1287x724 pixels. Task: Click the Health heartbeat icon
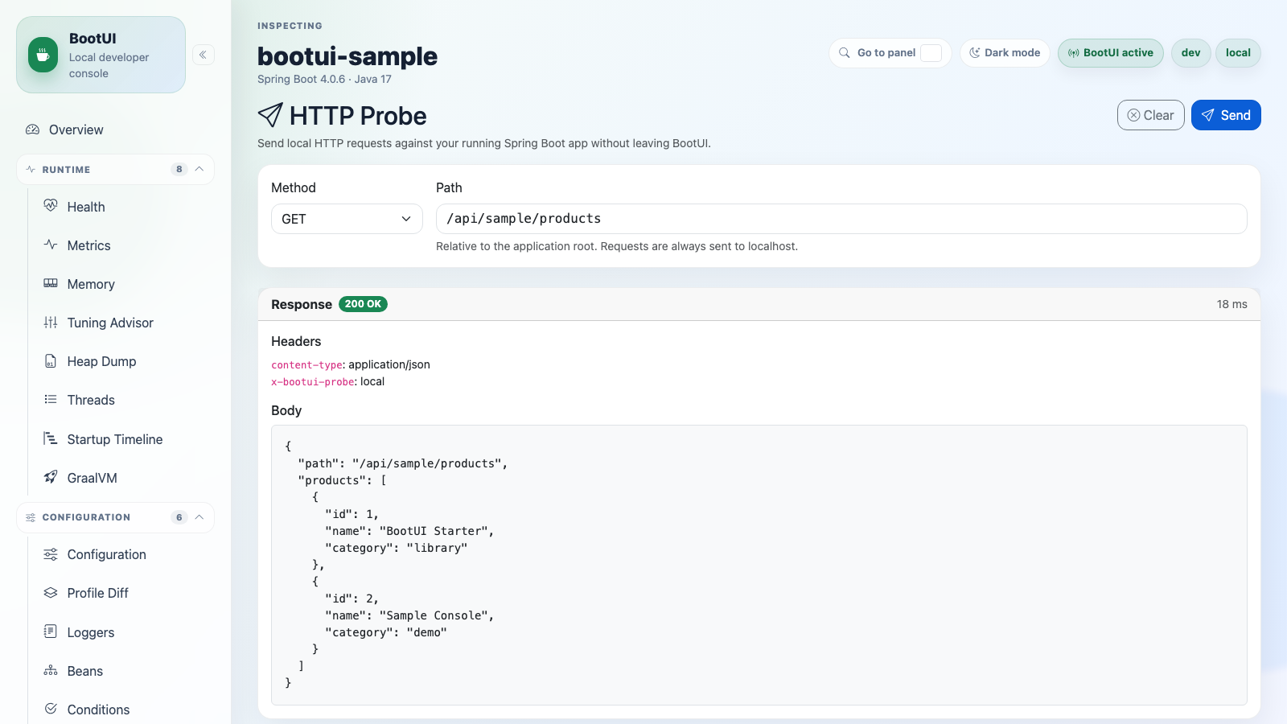pyautogui.click(x=51, y=206)
